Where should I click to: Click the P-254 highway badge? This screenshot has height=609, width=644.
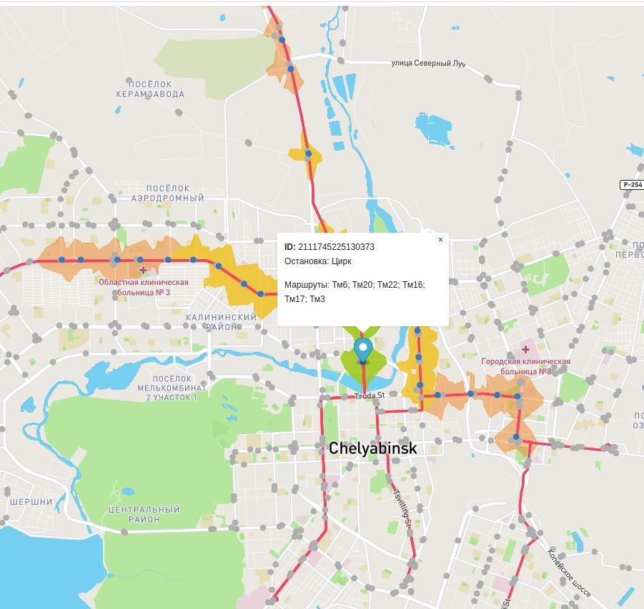pyautogui.click(x=632, y=185)
